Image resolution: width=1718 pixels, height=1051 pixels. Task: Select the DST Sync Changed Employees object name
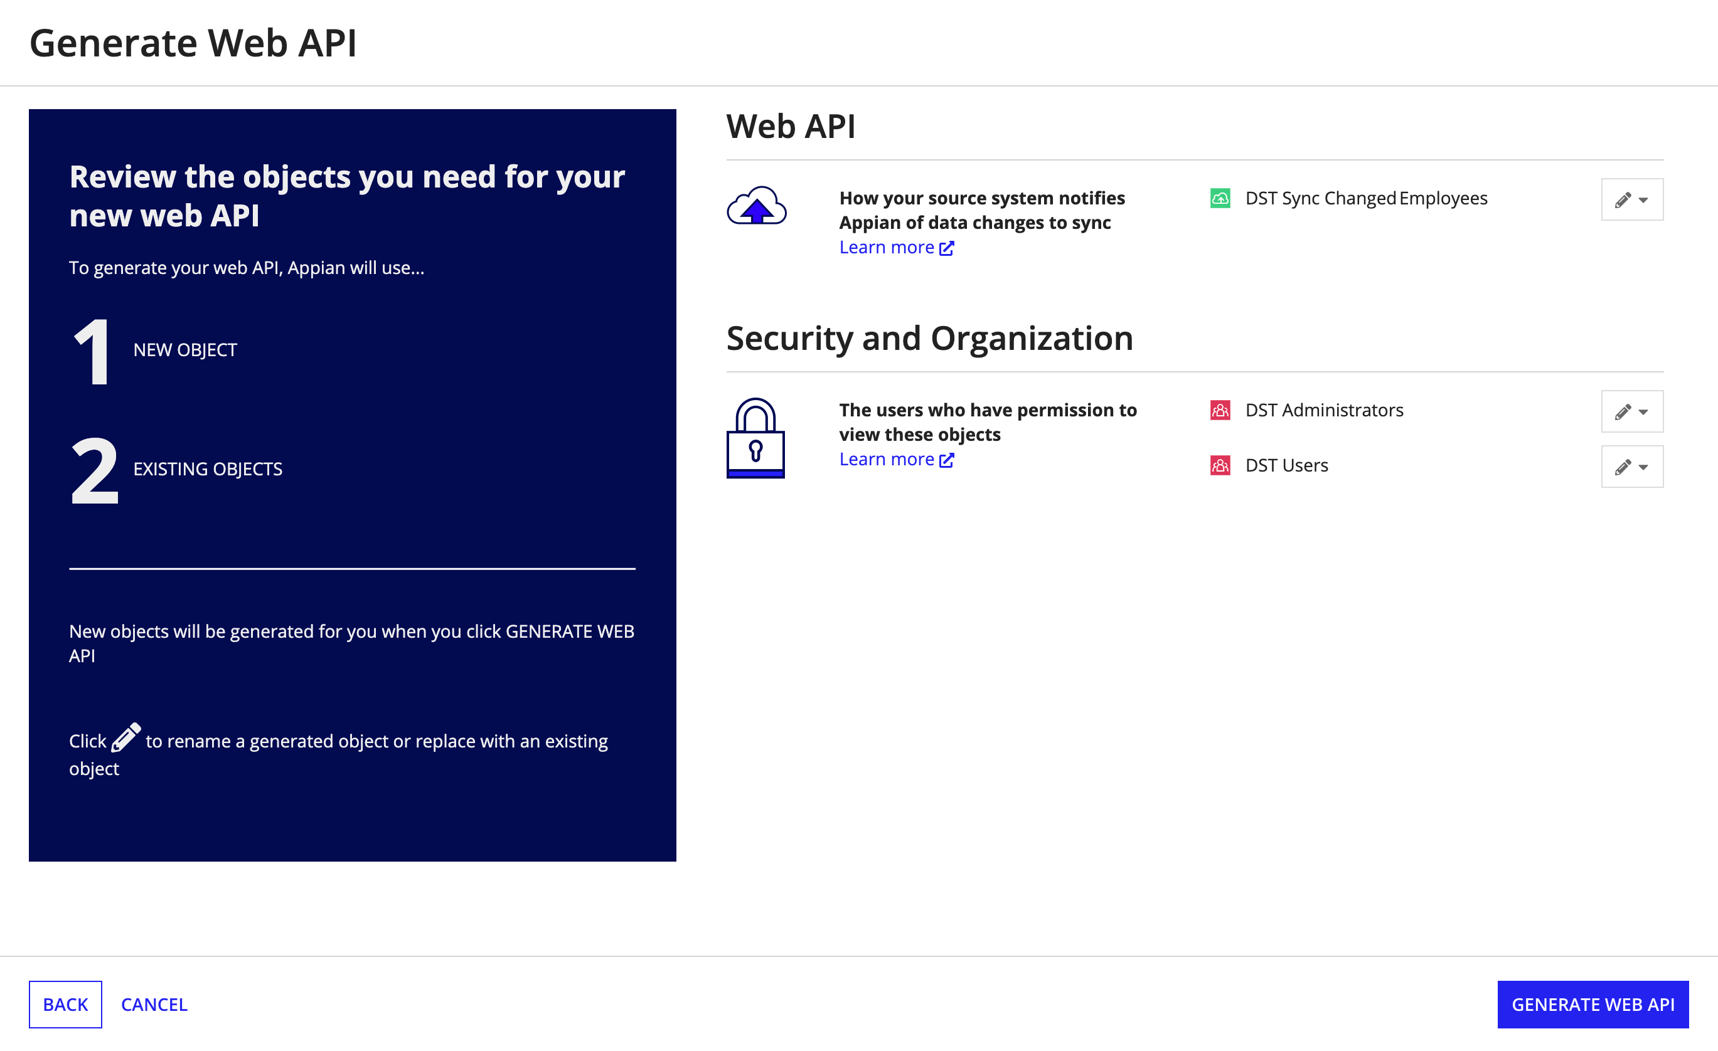(1366, 199)
